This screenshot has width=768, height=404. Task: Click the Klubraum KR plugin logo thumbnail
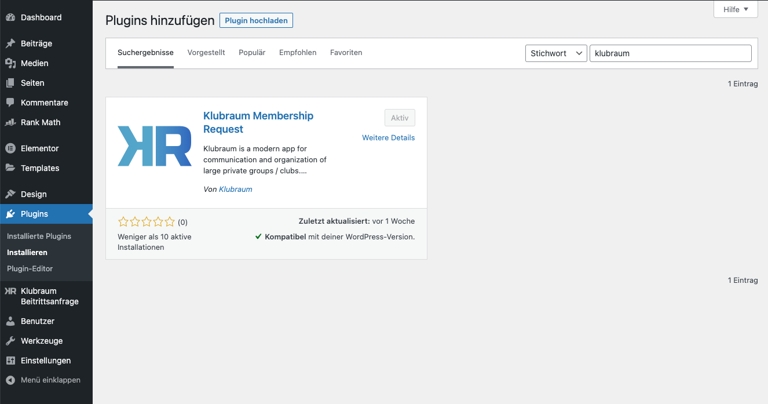(155, 146)
